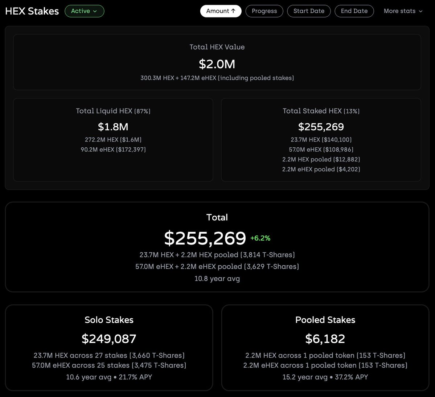
Task: Click the 57.0M eHEX across 25 stakes line
Action: (109, 365)
